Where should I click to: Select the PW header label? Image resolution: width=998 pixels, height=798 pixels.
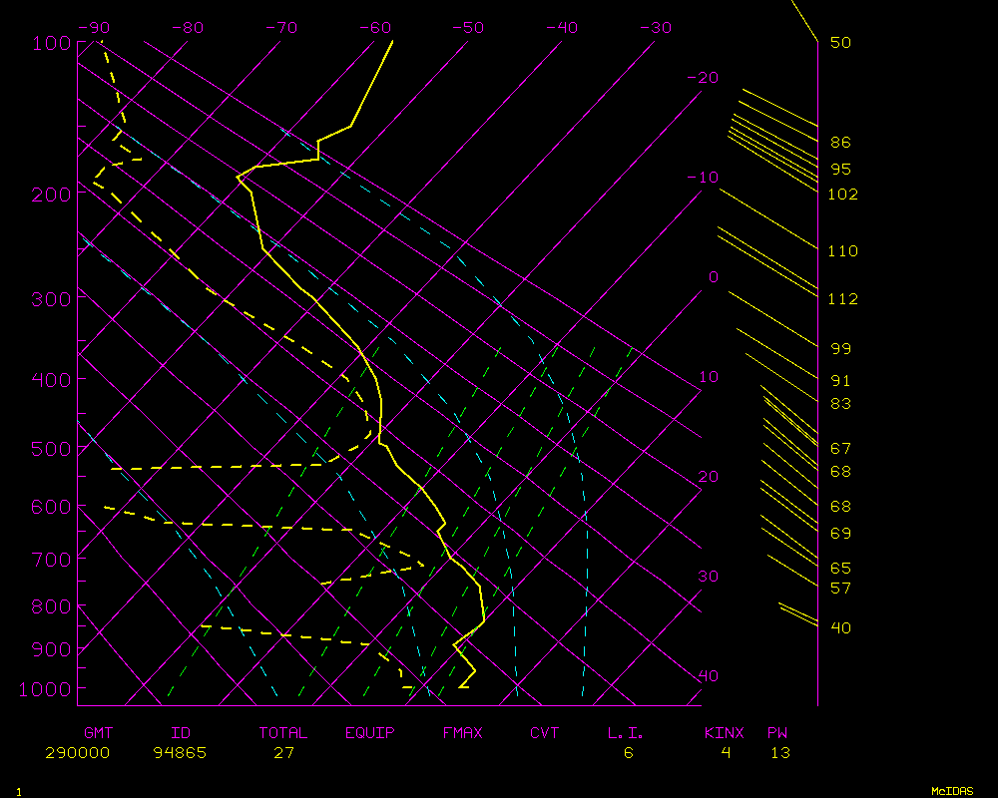[x=776, y=733]
